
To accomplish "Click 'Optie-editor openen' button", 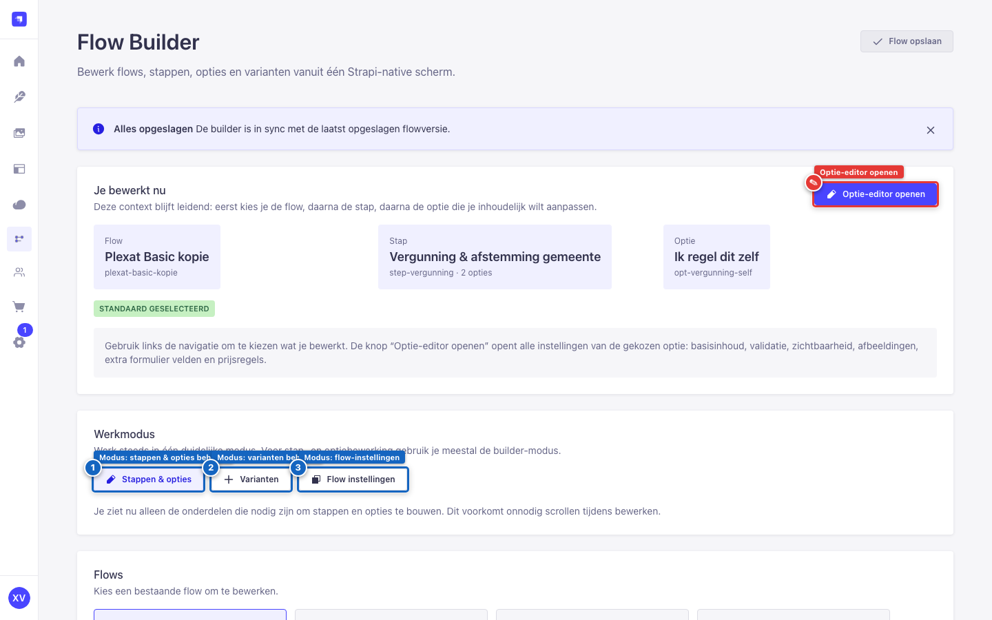I will (876, 194).
